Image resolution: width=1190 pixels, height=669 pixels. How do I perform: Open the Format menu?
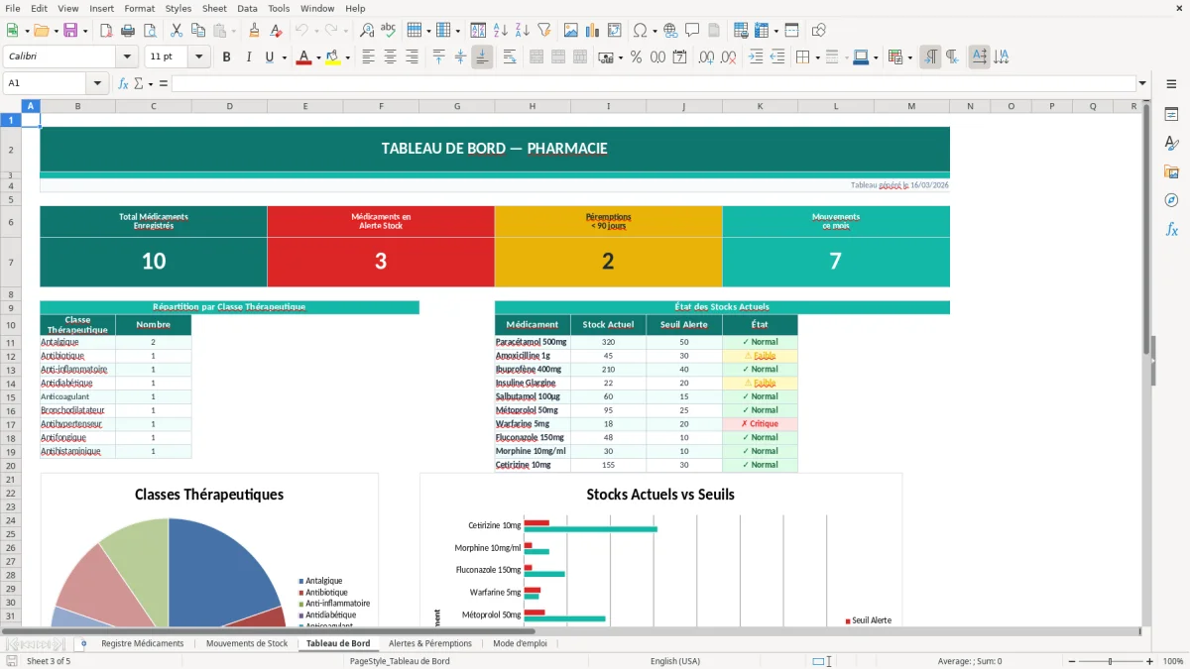click(x=139, y=8)
